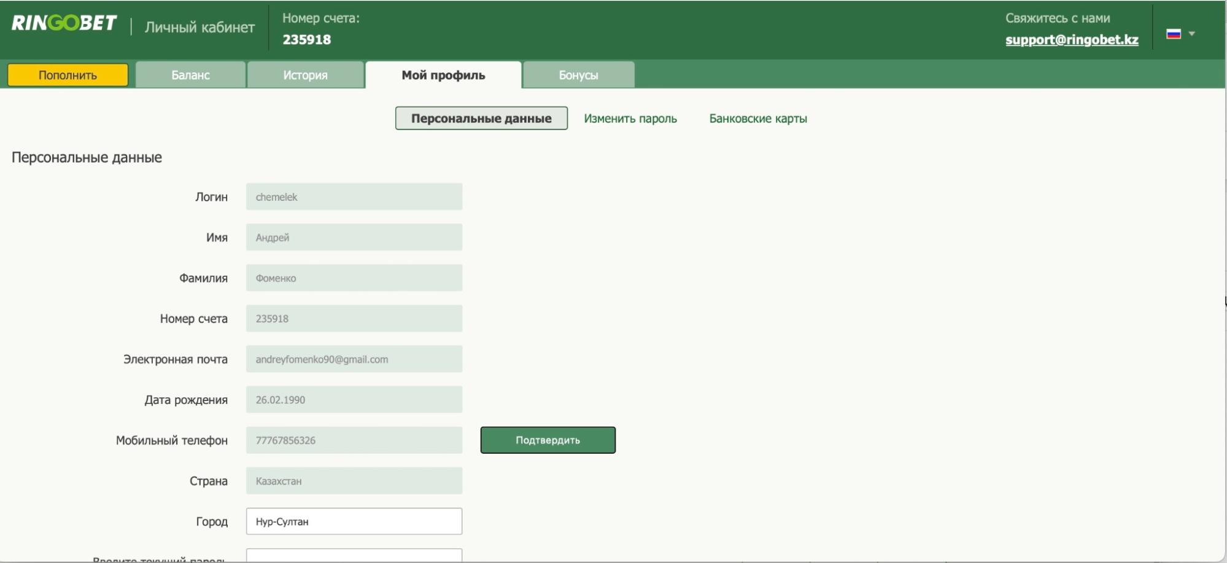Click the Мобильный телефон number field
Viewport: 1227px width, 563px height.
354,440
